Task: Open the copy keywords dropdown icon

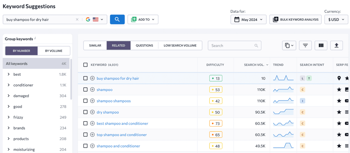Action: point(289,45)
